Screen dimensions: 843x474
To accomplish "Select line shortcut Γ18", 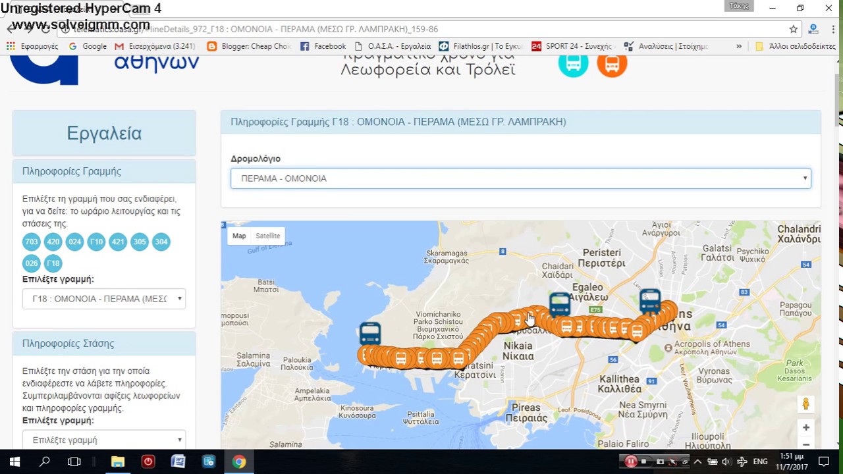I will 53,263.
